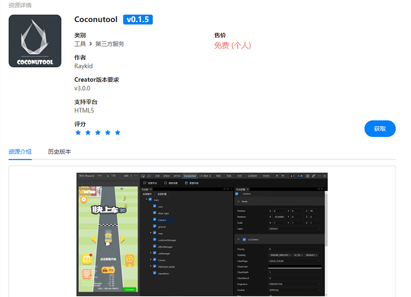This screenshot has height=297, width=411.
Task: Click the Rotation X input field
Action: pyautogui.click(x=279, y=217)
